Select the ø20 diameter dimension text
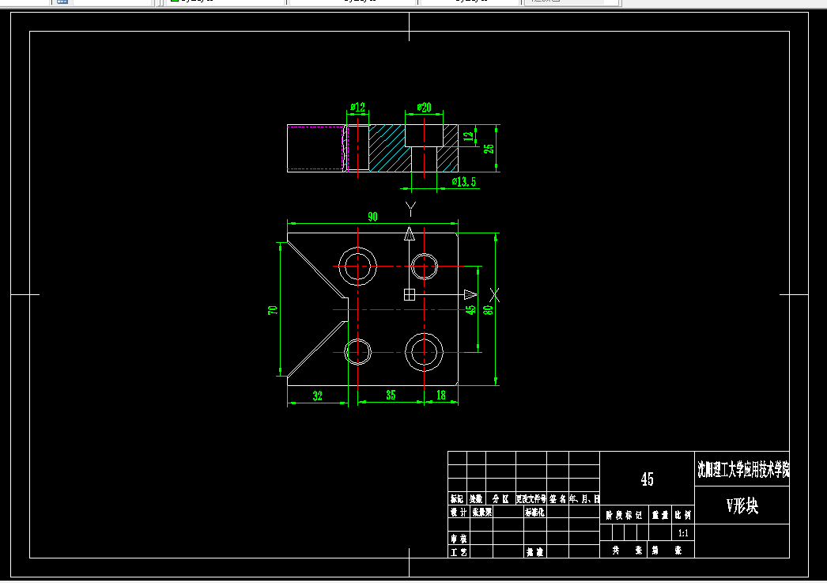This screenshot has width=827, height=583. 424,107
